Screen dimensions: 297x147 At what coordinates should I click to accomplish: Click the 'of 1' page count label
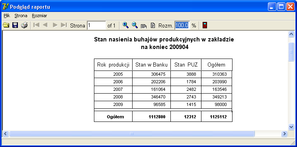[x=111, y=25]
